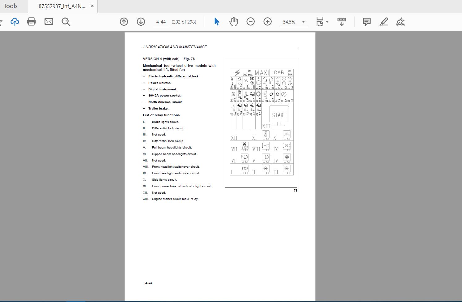This screenshot has height=302, width=462.
Task: Go to next page down arrow
Action: click(x=141, y=22)
